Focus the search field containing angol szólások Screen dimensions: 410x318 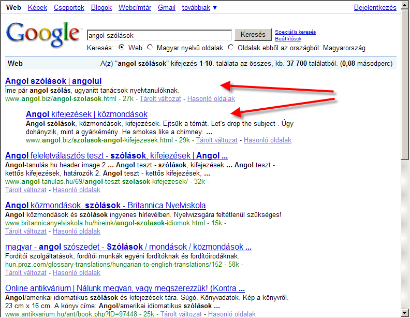point(159,35)
